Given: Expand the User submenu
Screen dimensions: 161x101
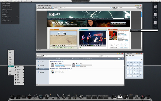Looking at the screenshot, I should pyautogui.click(x=11, y=68).
